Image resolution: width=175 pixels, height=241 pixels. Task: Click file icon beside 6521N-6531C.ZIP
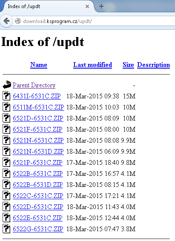coord(6,140)
